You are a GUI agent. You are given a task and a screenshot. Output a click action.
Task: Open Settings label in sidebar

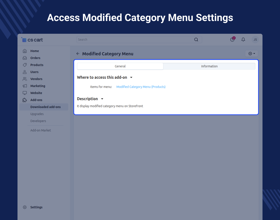[36, 207]
